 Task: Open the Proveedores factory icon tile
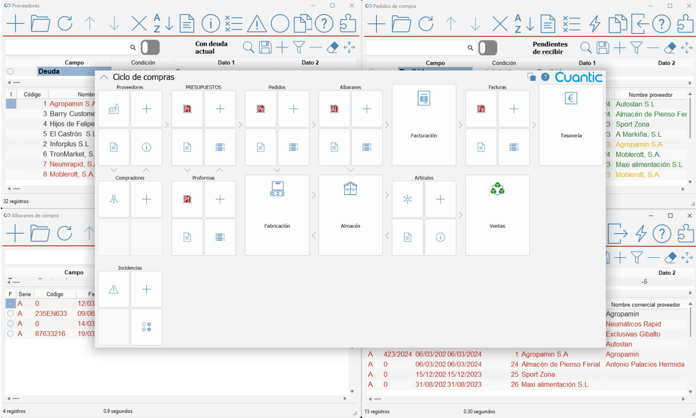pyautogui.click(x=114, y=109)
